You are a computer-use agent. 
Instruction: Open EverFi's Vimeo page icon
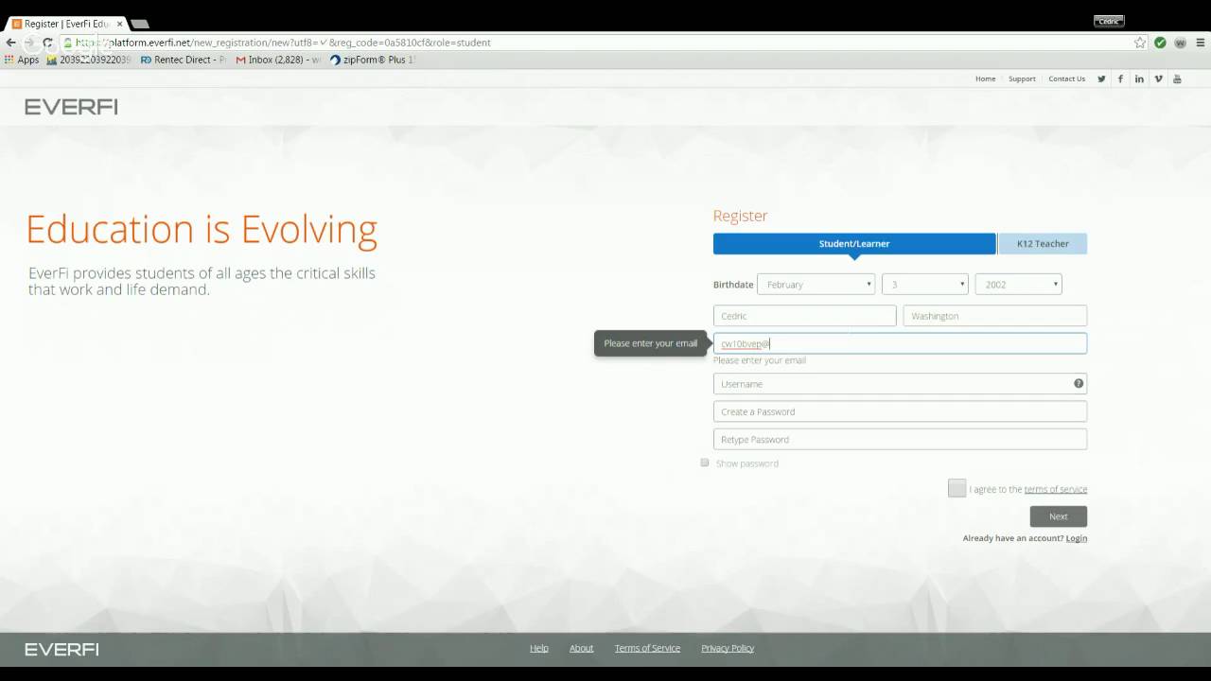1158,79
